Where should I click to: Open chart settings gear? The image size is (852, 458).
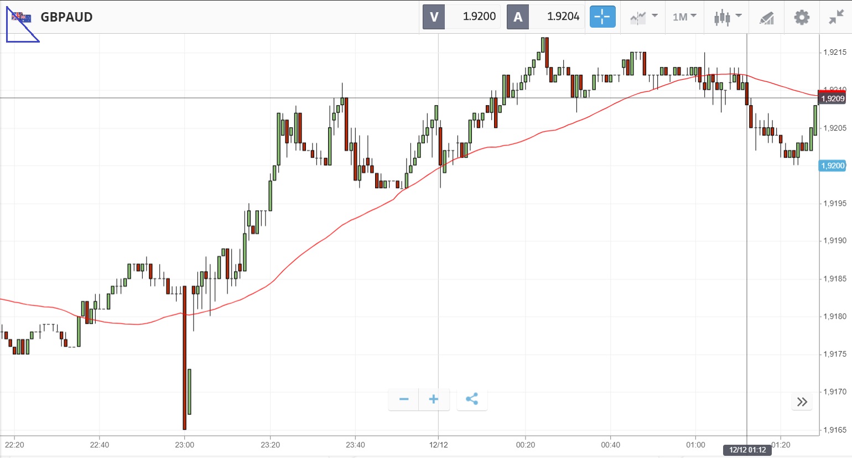(x=802, y=17)
